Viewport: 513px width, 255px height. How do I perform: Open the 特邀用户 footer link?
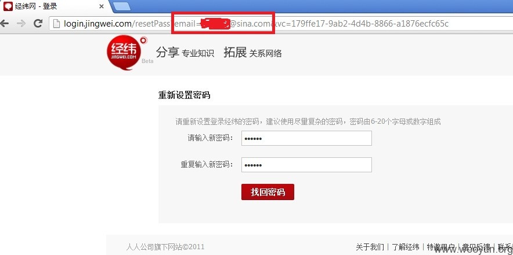pos(440,247)
